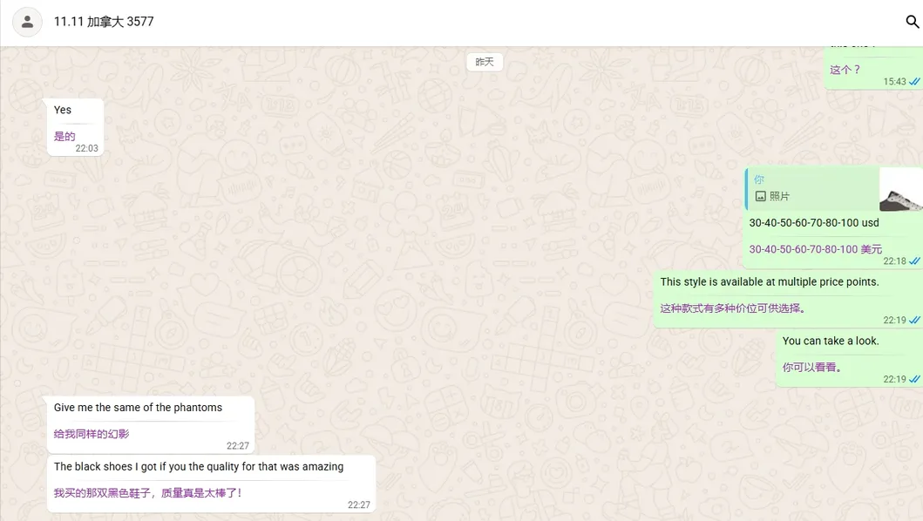The height and width of the screenshot is (521, 923).
Task: Select the 'Yes' message bubble
Action: point(63,109)
